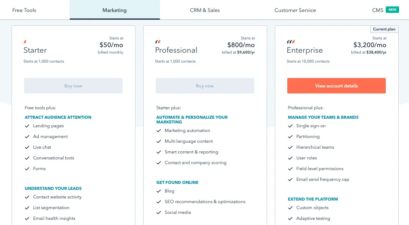Click the Enterprise triple-bolt icon
This screenshot has width=409, height=225.
click(291, 42)
